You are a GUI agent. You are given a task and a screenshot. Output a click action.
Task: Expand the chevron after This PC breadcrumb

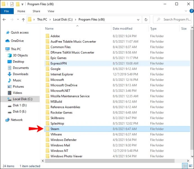[x=50, y=20]
